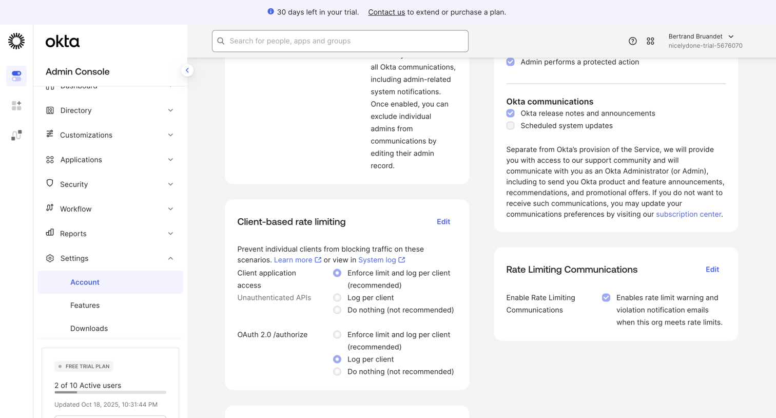Select Log per client for OAuth 2.0 /authorize
This screenshot has width=776, height=418.
[x=337, y=359]
